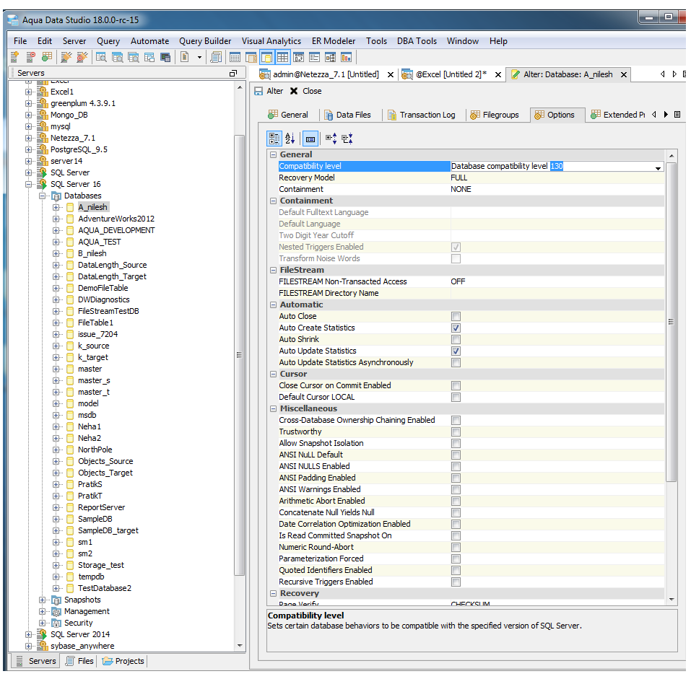691x679 pixels.
Task: Restore the Servers panel with its icon
Action: click(x=233, y=73)
